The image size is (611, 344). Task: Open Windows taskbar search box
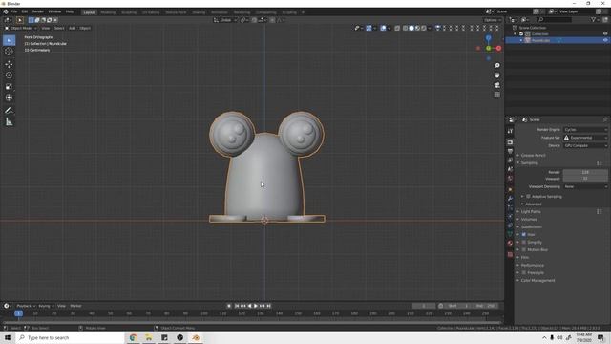(70, 337)
